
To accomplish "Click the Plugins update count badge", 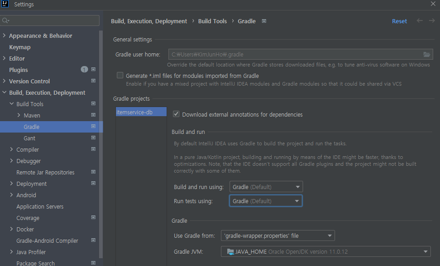I will (84, 69).
